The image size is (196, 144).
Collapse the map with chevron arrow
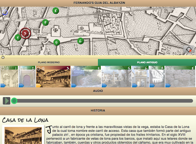click(x=3, y=57)
